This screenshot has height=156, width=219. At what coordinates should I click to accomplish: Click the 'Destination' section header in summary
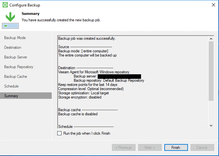pos(86,68)
